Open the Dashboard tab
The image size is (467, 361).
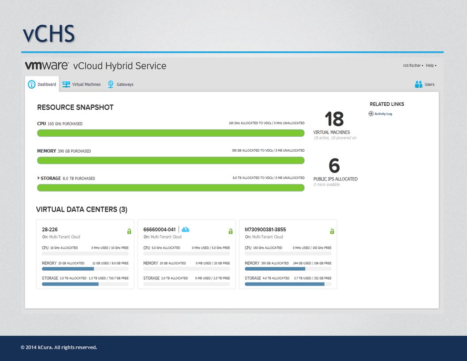click(42, 84)
